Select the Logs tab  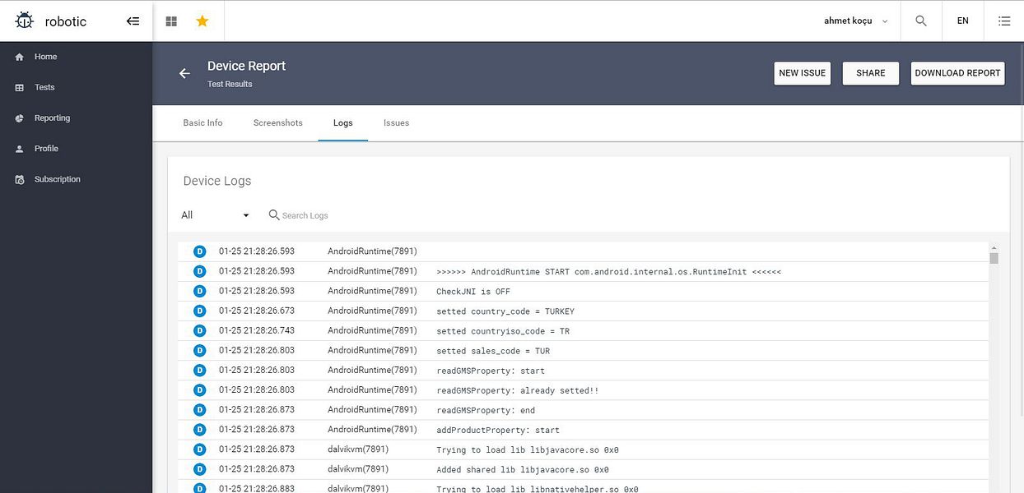pos(342,123)
